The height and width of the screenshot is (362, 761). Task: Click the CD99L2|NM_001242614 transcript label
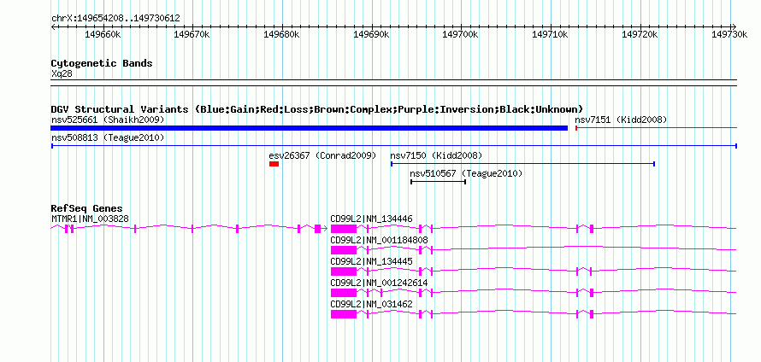coord(379,283)
